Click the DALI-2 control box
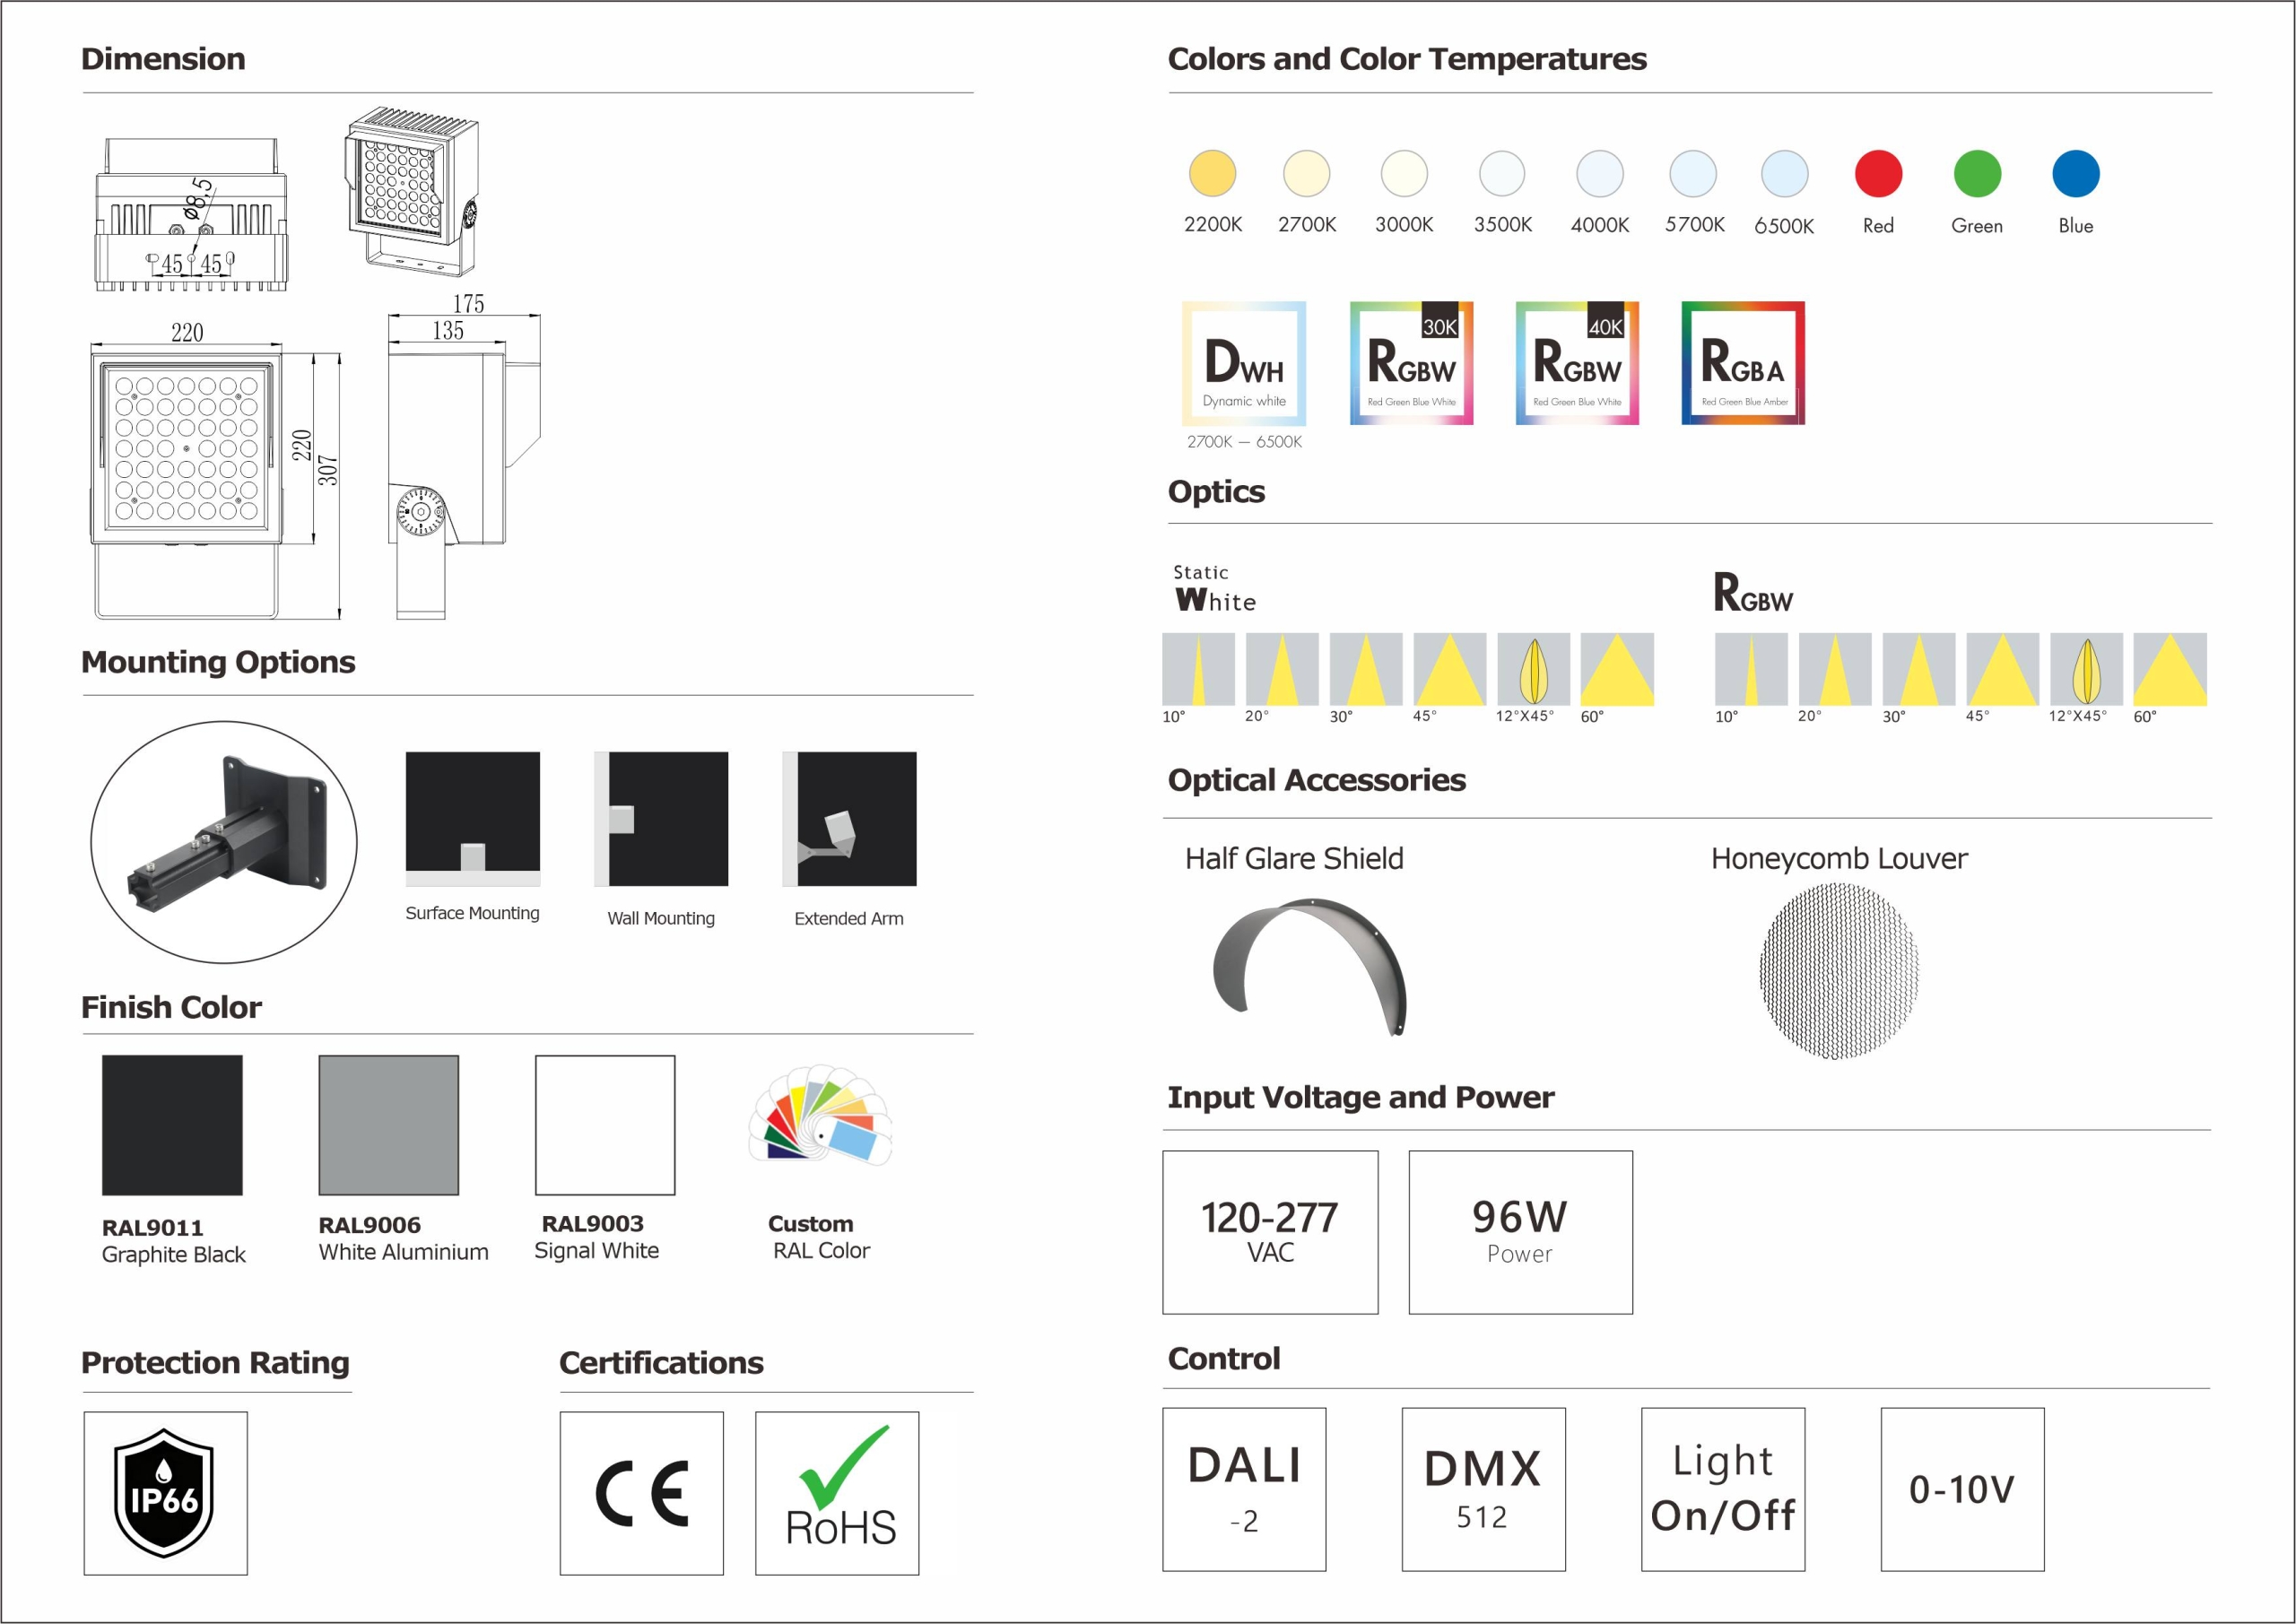Viewport: 2296px width, 1624px height. [1243, 1489]
